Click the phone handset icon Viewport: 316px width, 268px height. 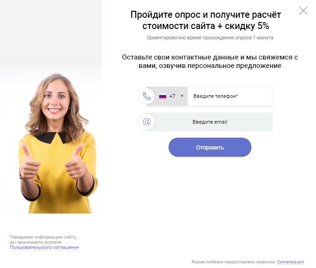147,96
